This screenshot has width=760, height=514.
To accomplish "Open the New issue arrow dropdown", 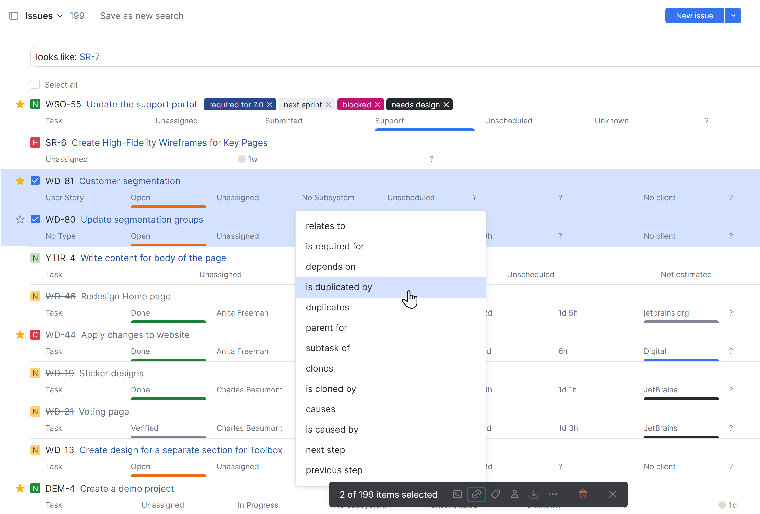I will 733,16.
